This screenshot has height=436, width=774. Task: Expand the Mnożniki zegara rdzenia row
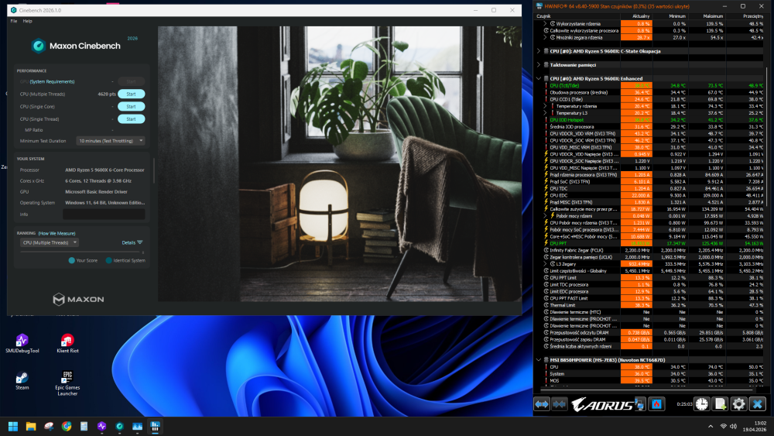[x=546, y=37]
